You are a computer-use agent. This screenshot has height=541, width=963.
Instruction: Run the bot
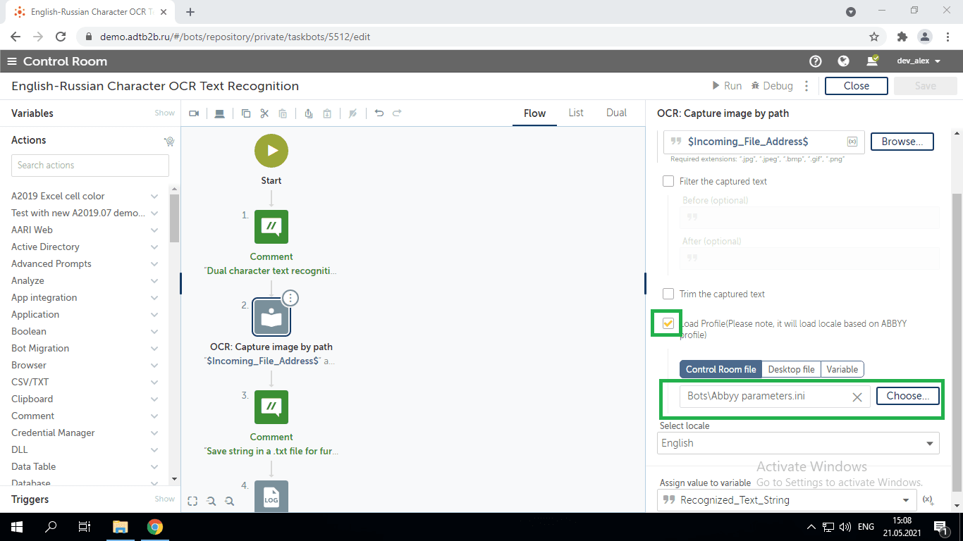(x=727, y=86)
